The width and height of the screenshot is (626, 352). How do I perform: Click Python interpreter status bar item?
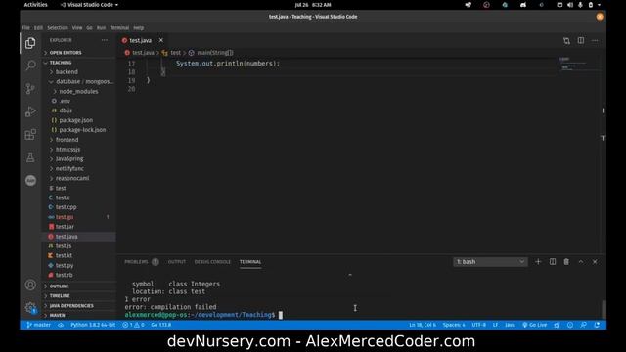pyautogui.click(x=93, y=325)
